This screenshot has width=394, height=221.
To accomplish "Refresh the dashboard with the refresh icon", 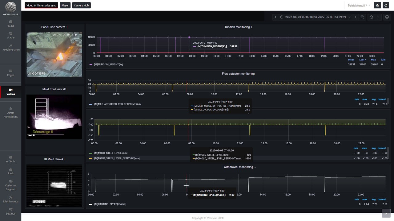I will (x=371, y=17).
